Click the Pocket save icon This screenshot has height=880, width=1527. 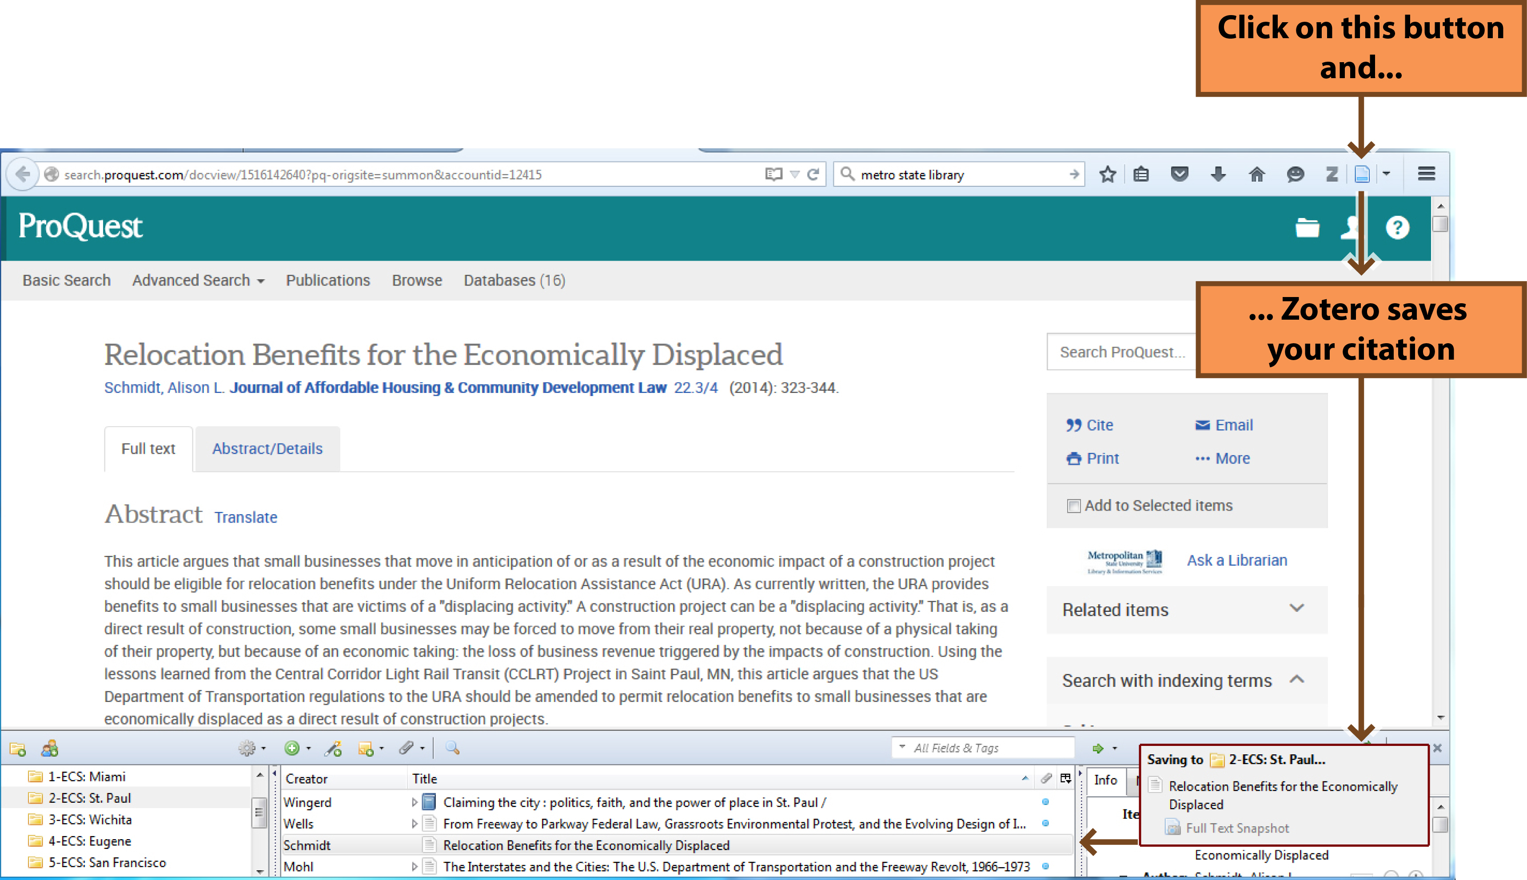pos(1179,174)
